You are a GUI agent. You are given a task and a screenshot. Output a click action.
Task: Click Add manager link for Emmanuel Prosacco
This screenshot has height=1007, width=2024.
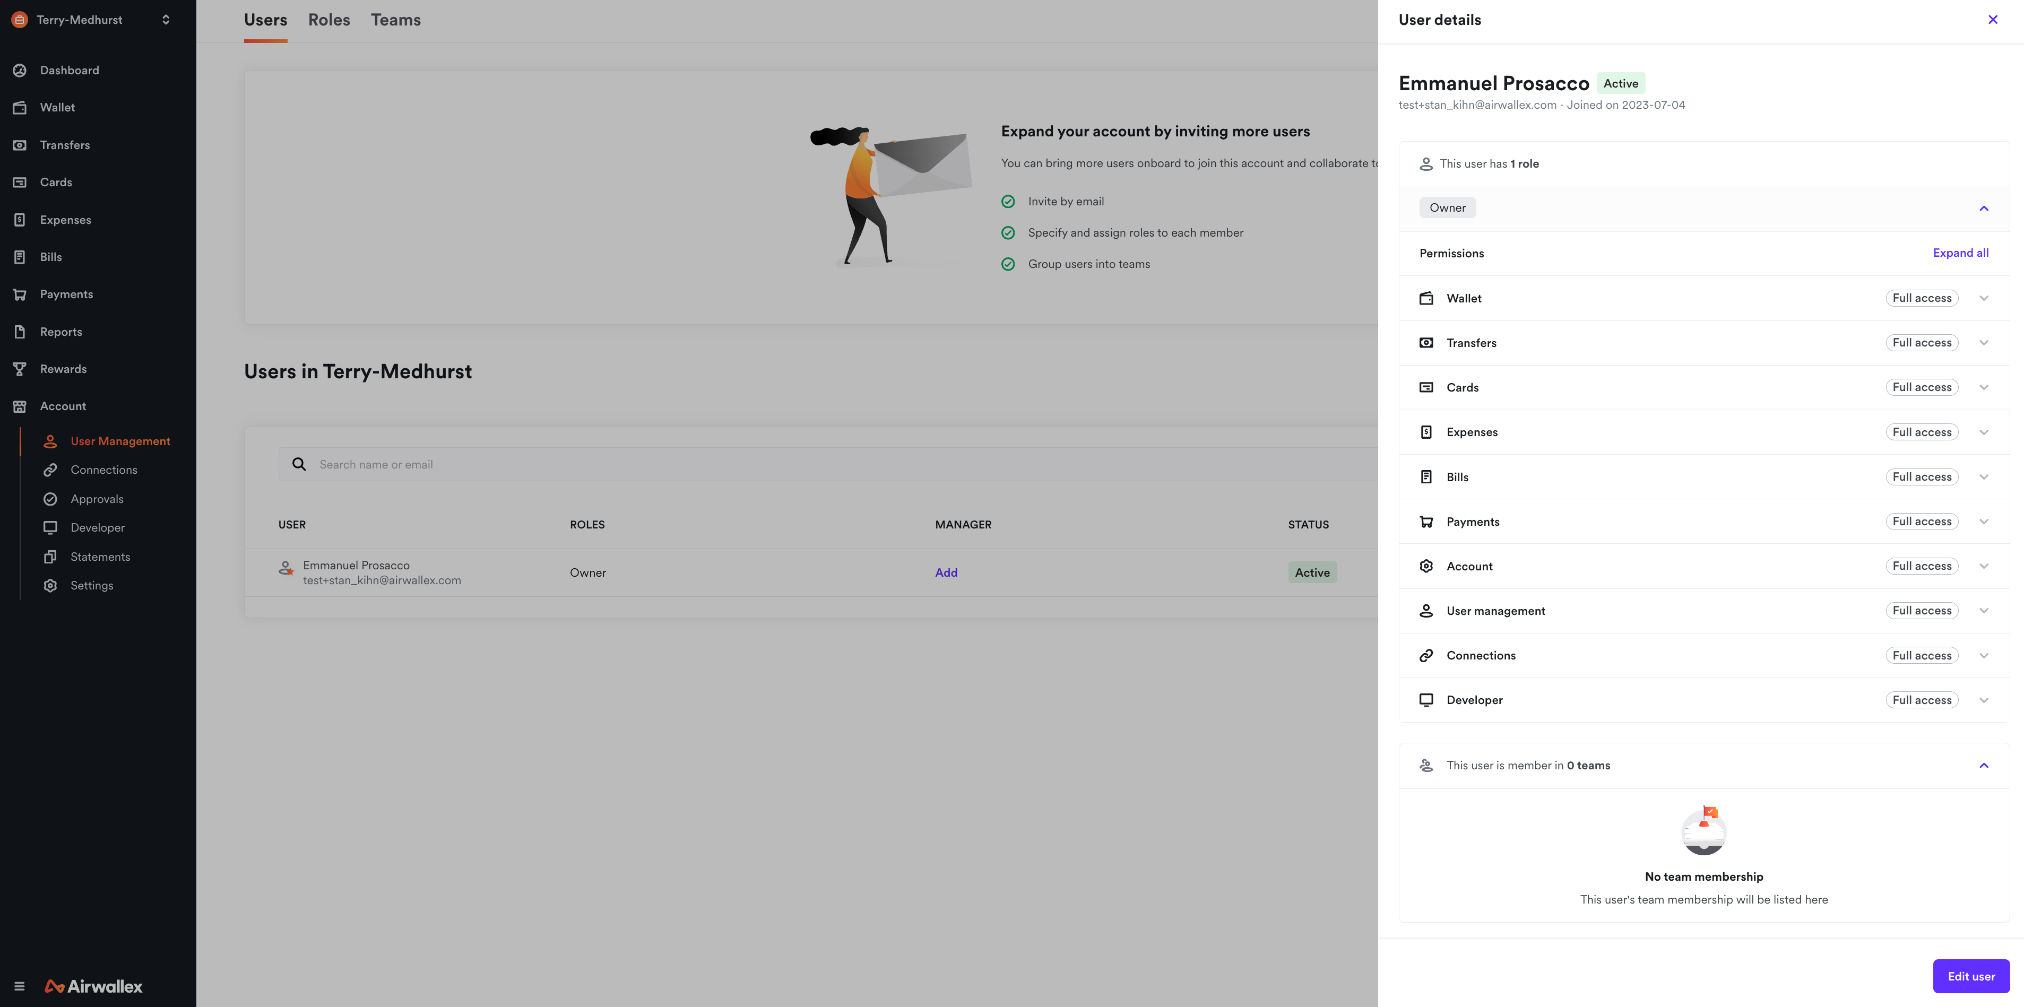coord(946,572)
